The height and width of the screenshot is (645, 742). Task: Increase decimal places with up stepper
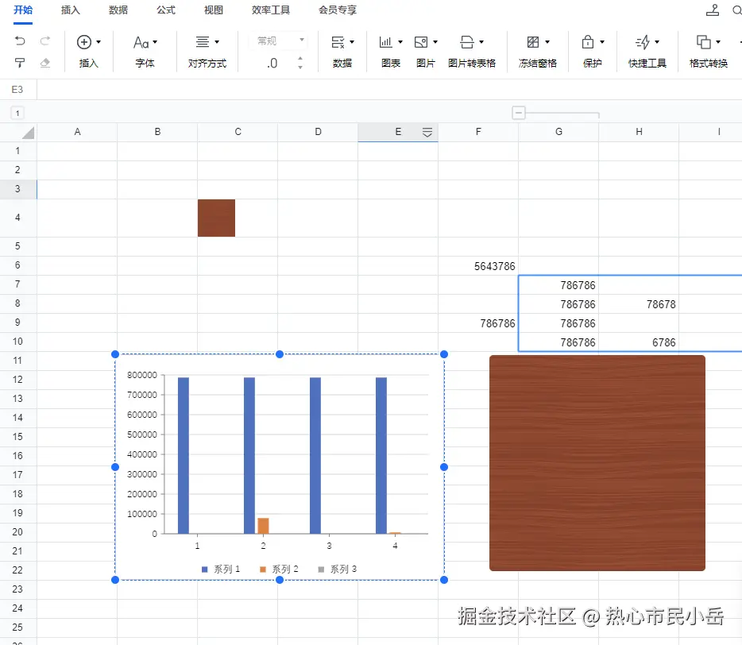point(300,58)
